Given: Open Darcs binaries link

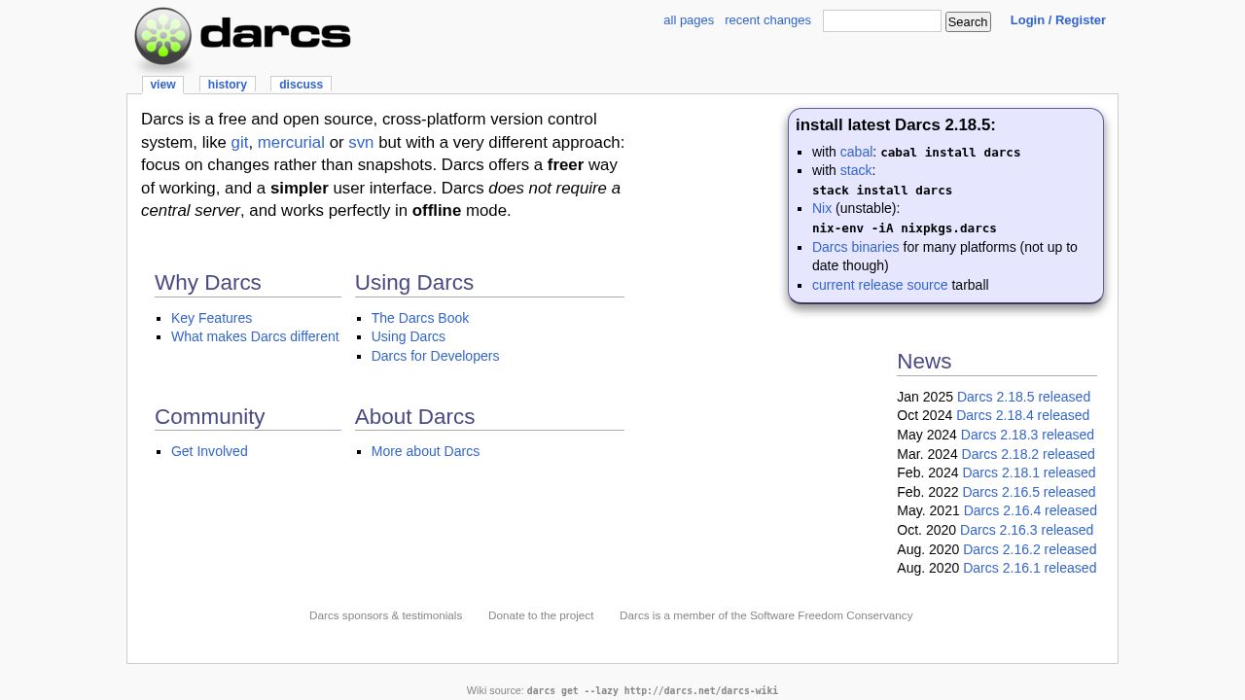Looking at the screenshot, I should (855, 247).
